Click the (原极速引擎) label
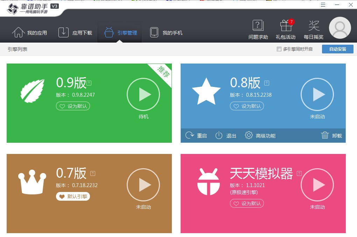The image size is (357, 237). 244,192
